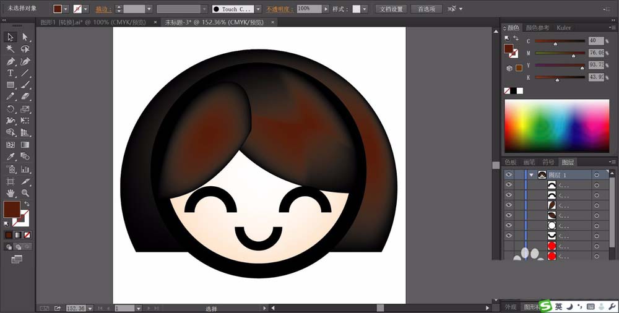Select the Mesh tool
Viewport: 619px width, 313px height.
(11, 145)
